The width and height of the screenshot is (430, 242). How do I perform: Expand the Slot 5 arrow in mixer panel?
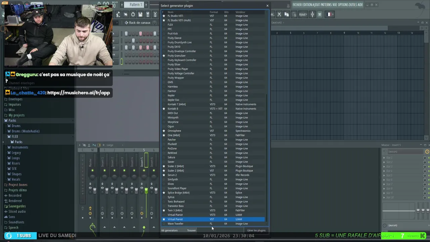384,175
